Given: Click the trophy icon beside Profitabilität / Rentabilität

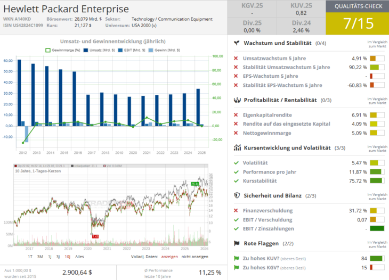Looking at the screenshot, I should click(x=236, y=100).
